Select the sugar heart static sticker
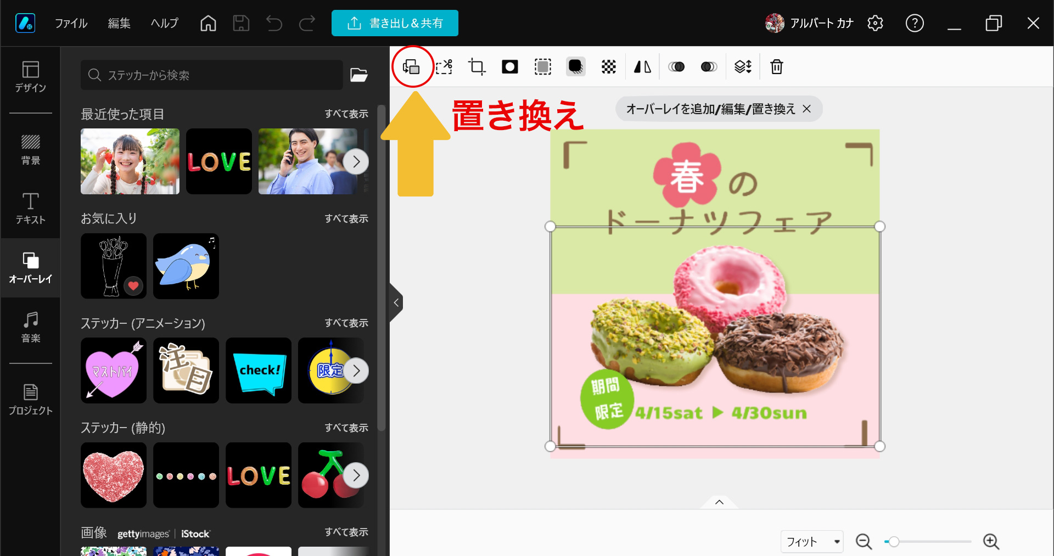The width and height of the screenshot is (1054, 556). [x=114, y=475]
